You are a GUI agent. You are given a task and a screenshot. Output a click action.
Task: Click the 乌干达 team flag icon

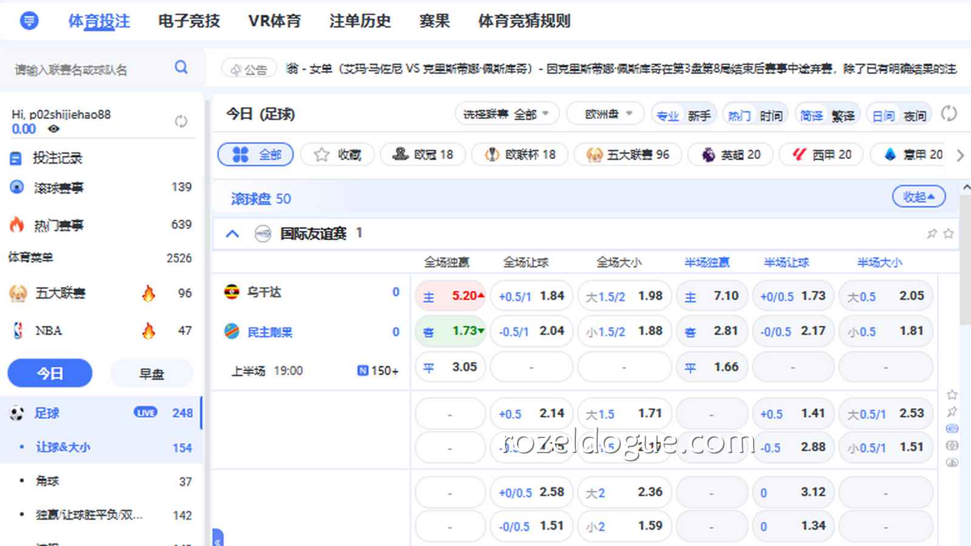pos(231,292)
